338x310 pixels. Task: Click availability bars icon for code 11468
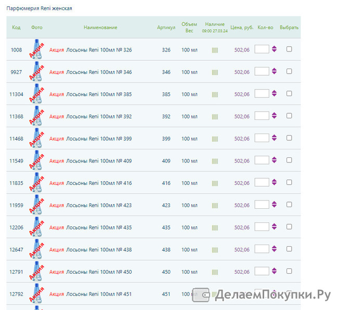point(215,139)
